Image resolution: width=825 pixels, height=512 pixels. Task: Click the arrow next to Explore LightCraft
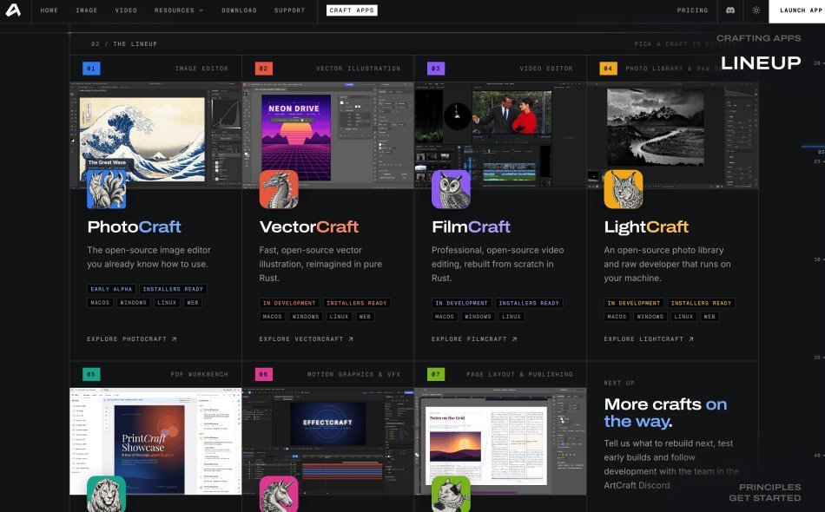coord(691,339)
